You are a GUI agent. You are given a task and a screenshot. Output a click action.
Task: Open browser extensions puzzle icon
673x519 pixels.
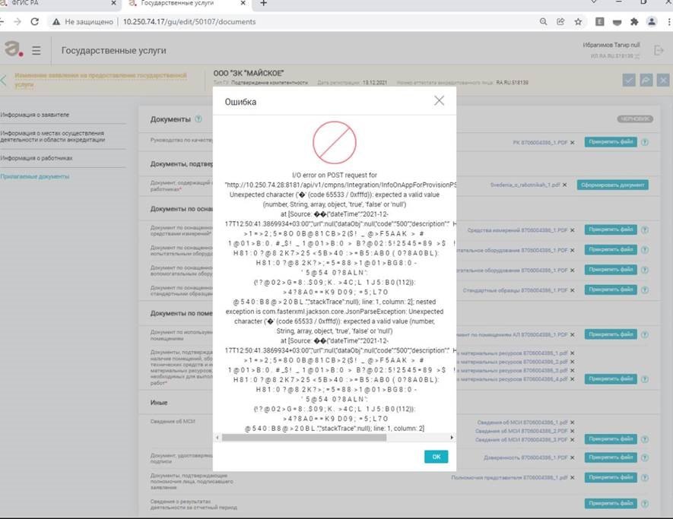[635, 22]
